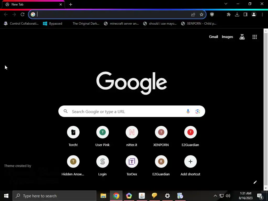Viewport: 268px width, 201px height.
Task: Open the E2Guardian shortcut with red T icon
Action: point(191,136)
